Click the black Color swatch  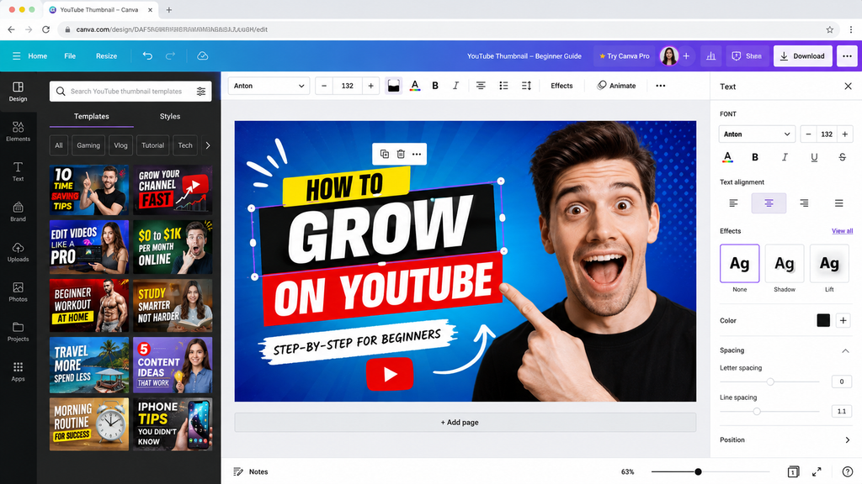(823, 320)
